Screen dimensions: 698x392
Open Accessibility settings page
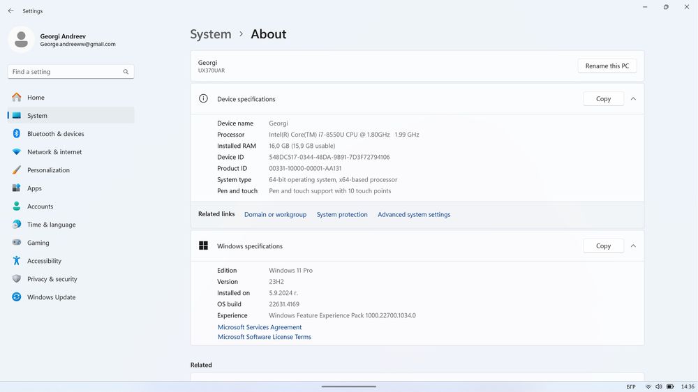coord(70,261)
